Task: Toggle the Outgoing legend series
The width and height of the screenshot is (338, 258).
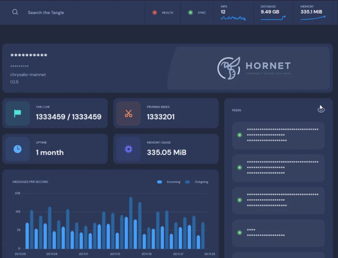Action: coord(187,182)
